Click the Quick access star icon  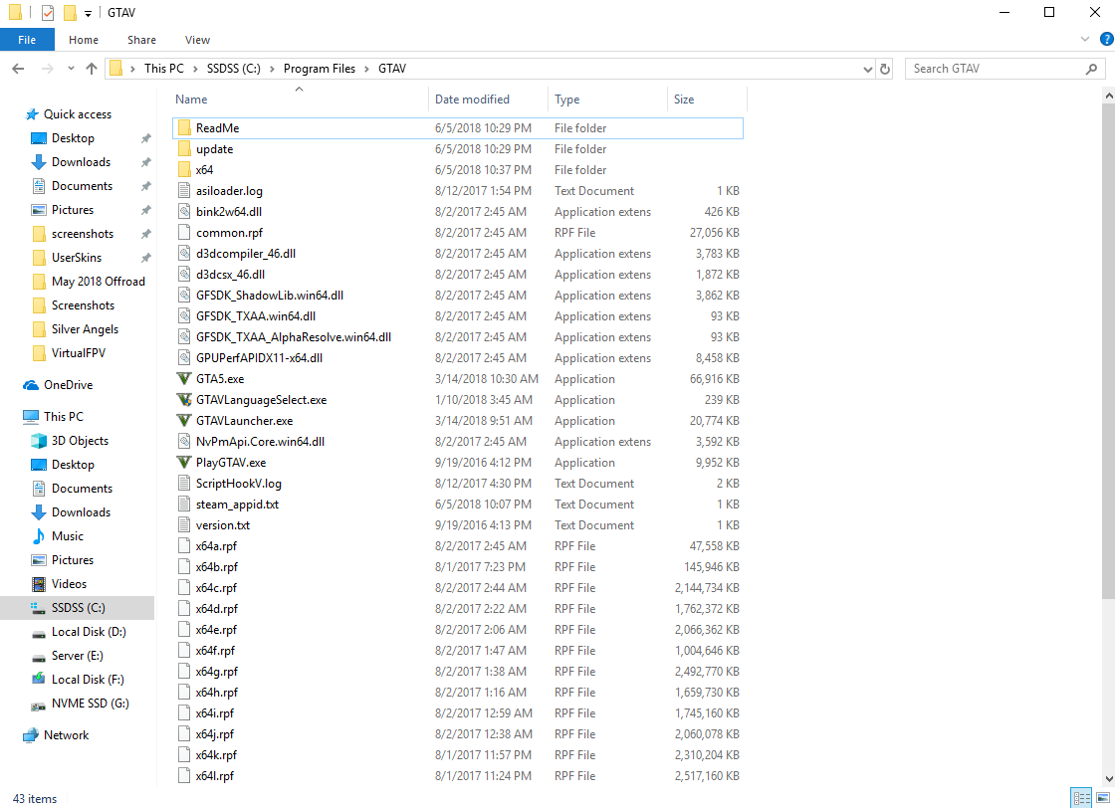[x=31, y=114]
